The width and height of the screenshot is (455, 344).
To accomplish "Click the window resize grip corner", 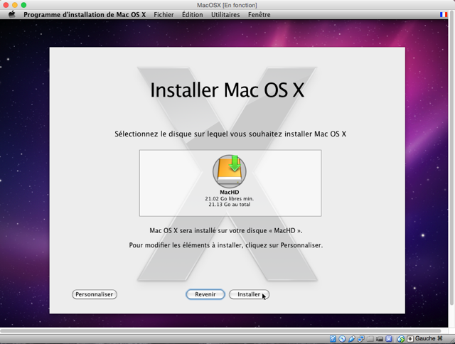I will pos(451,340).
